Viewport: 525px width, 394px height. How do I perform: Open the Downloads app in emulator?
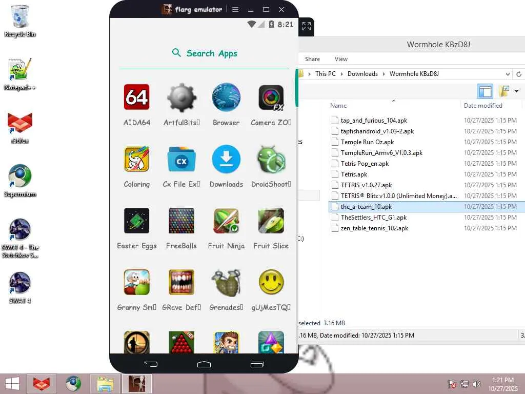[226, 159]
